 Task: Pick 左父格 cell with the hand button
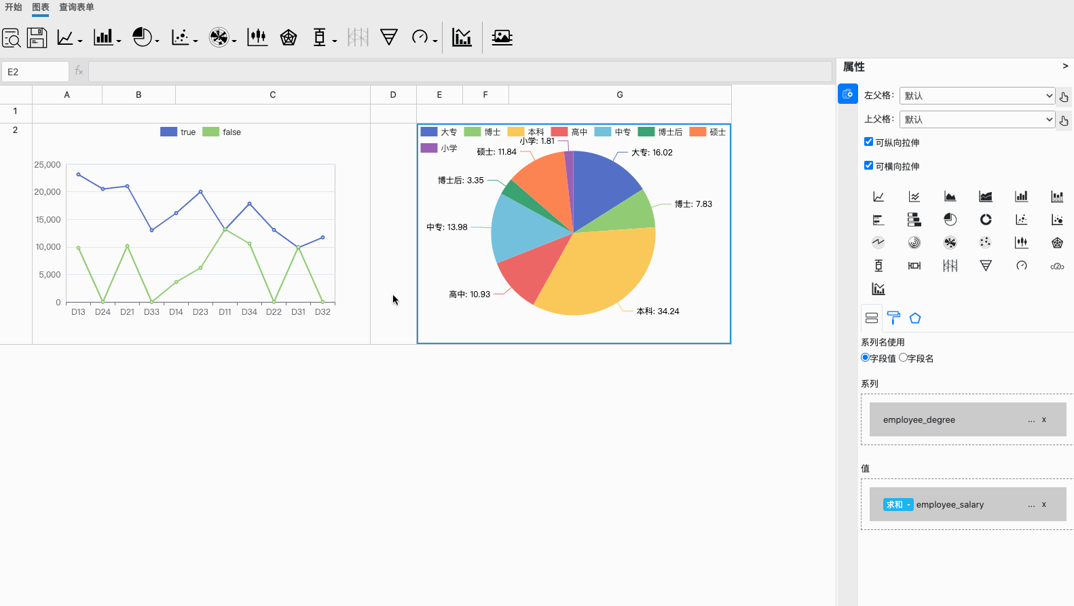click(1064, 96)
